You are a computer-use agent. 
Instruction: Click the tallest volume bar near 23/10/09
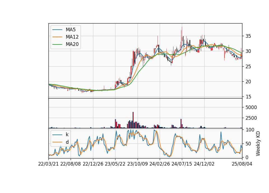pyautogui.click(x=133, y=120)
